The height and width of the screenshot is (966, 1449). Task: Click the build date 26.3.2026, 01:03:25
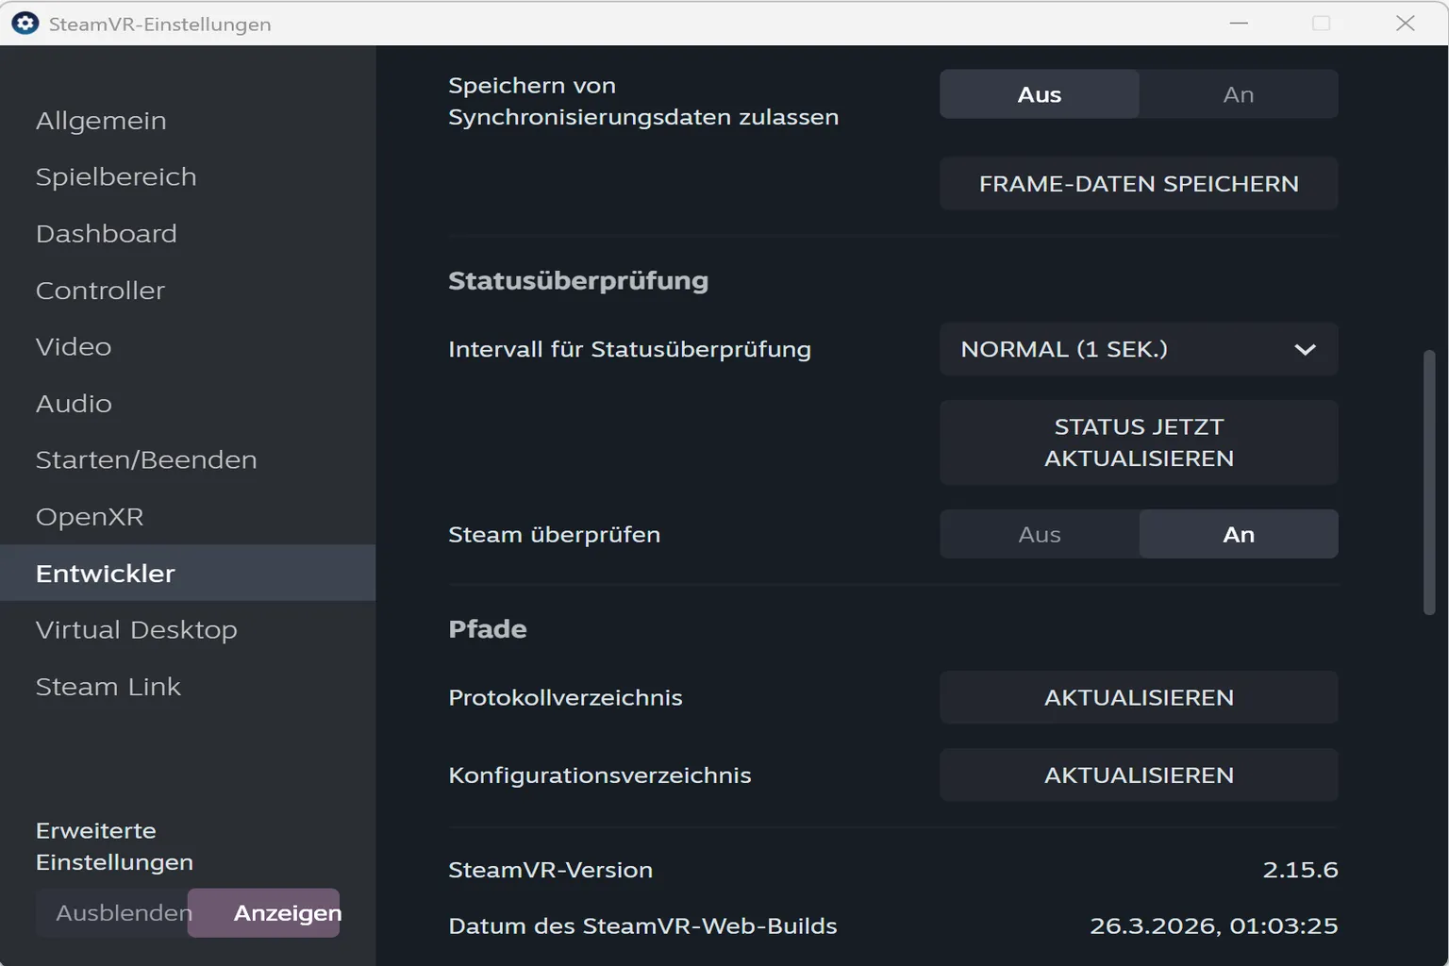pyautogui.click(x=1213, y=926)
